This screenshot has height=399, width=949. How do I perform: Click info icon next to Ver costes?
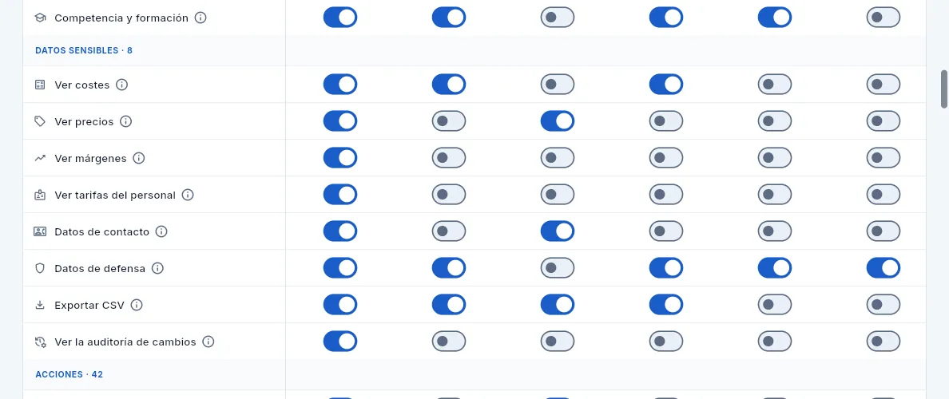(x=121, y=85)
